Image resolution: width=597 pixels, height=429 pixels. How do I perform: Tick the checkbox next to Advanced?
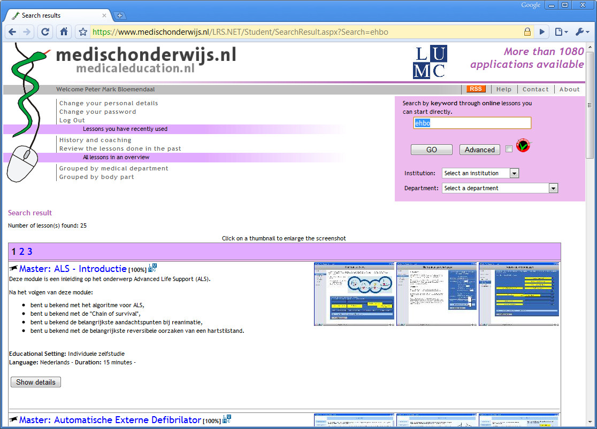509,149
